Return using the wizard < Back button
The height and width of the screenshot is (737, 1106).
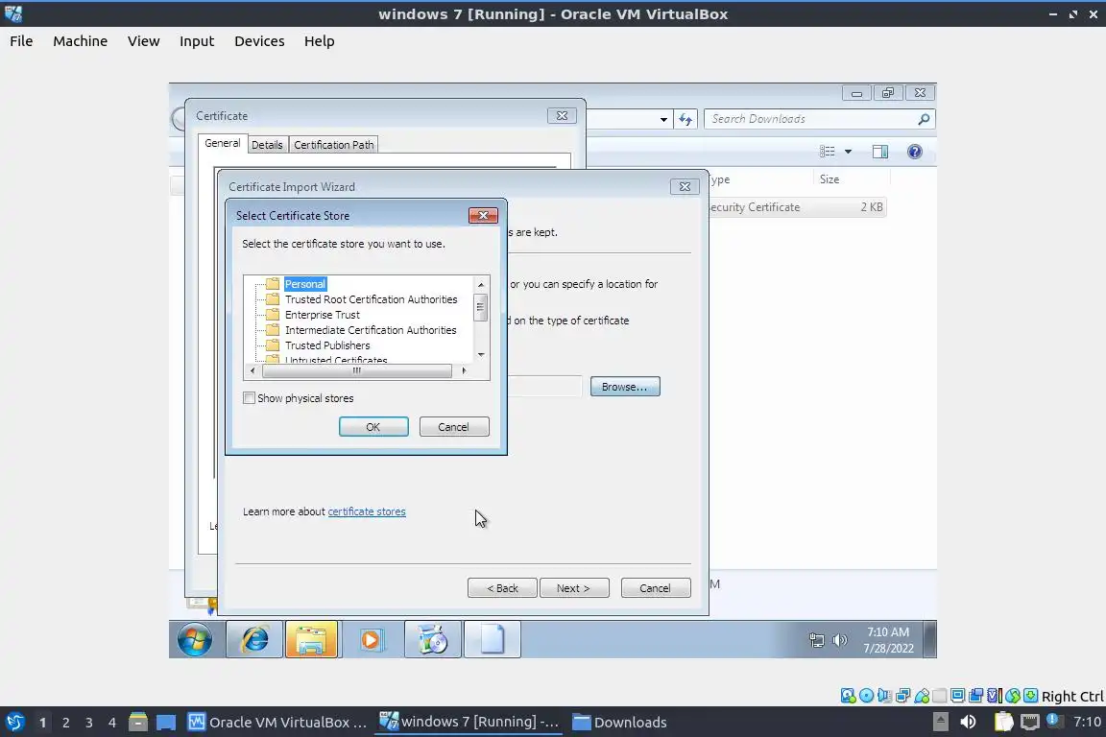502,588
